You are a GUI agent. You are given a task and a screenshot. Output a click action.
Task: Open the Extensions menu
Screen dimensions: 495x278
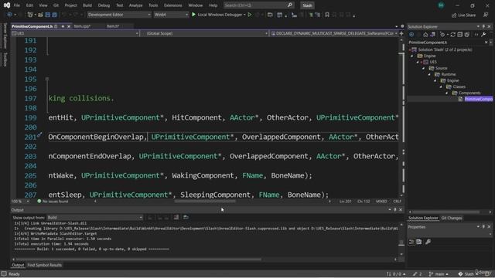[x=172, y=5]
